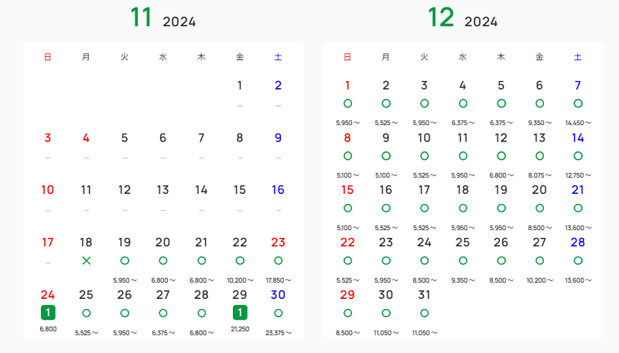Image resolution: width=619 pixels, height=353 pixels.
Task: Pick December 13 priced 8,075
Action: tap(539, 138)
